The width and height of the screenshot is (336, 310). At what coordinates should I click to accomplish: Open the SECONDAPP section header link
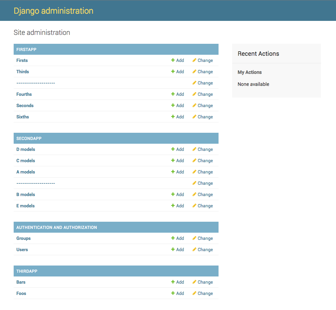pos(29,138)
